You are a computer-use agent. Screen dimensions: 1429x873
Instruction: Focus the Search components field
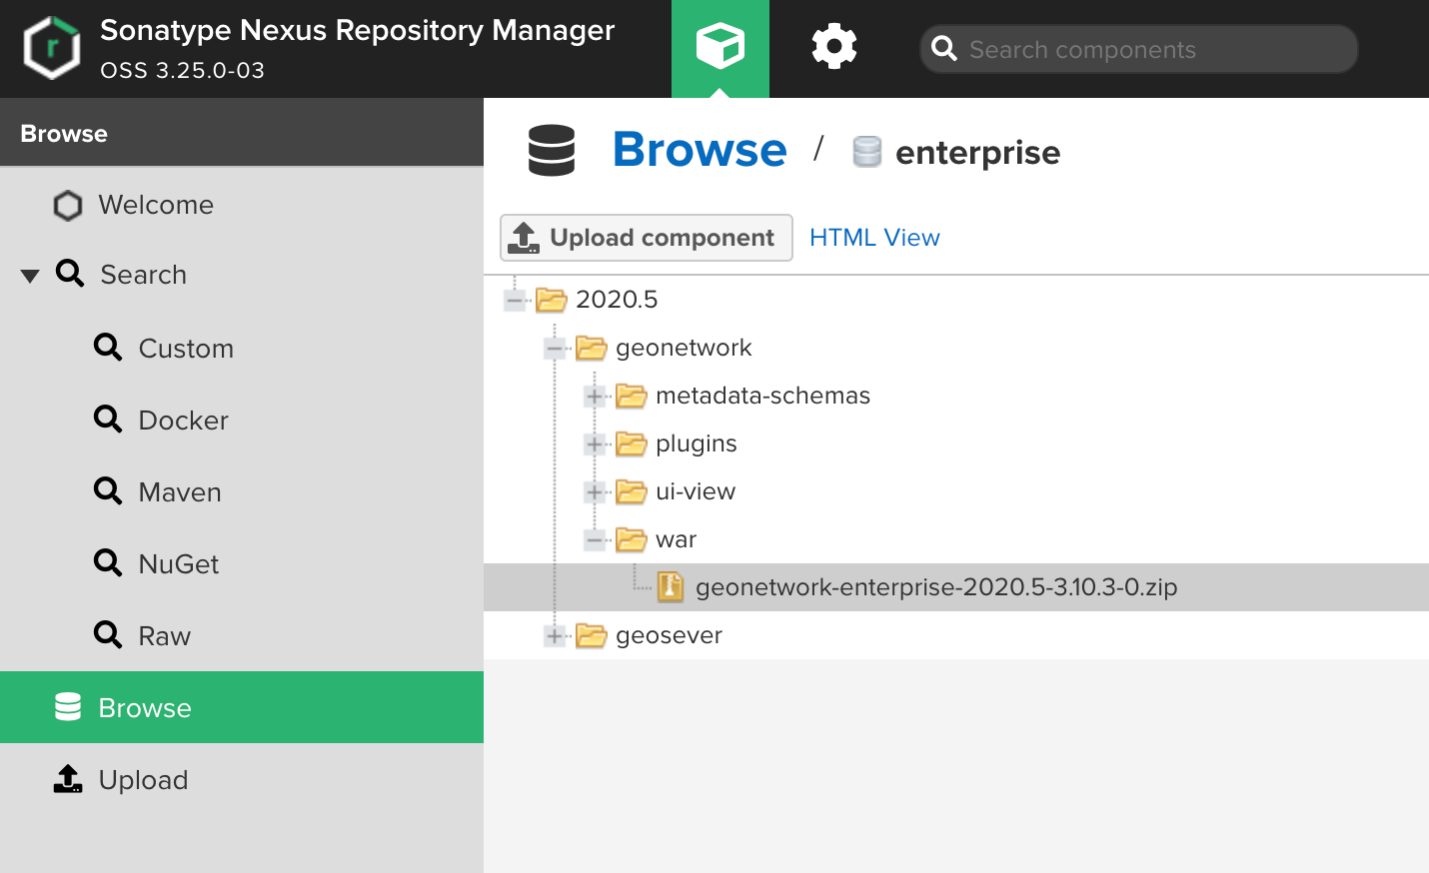(1139, 49)
